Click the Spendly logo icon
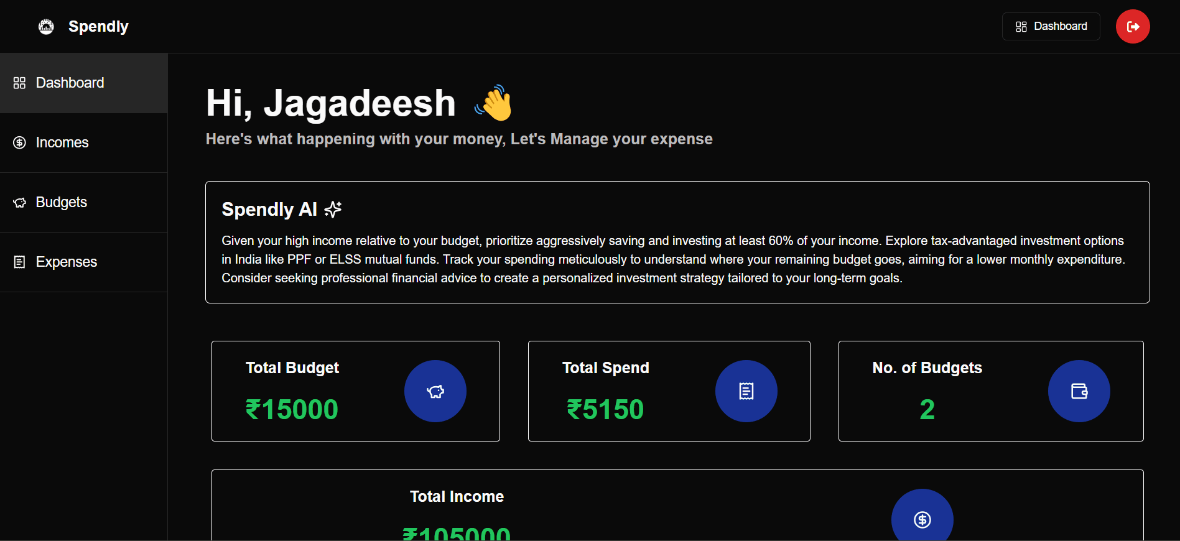Image resolution: width=1180 pixels, height=541 pixels. 46,27
